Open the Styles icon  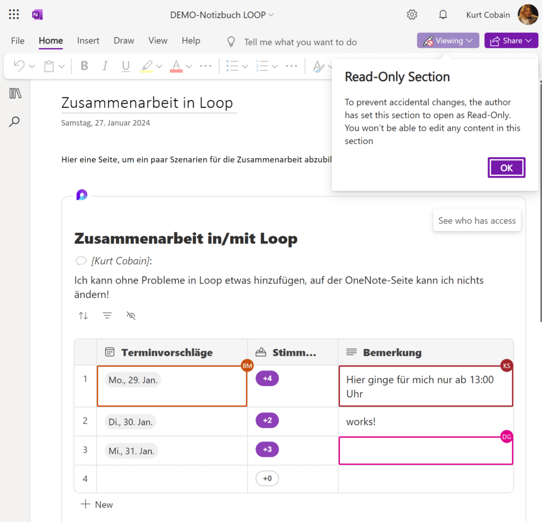[318, 66]
